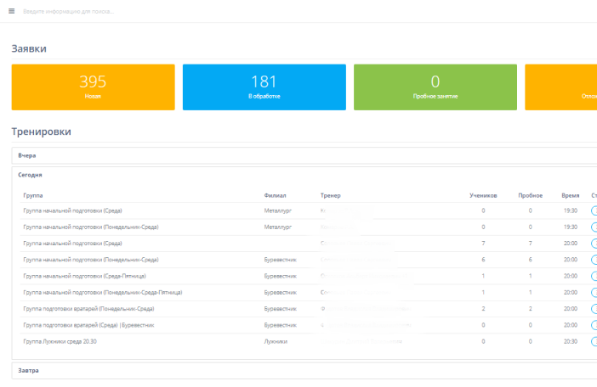Screen dimensions: 597x387
Task: Click status icon in Среда-Пятница group row
Action: coord(594,276)
